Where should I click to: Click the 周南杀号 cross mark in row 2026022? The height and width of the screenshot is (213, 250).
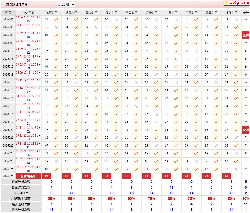96,146
